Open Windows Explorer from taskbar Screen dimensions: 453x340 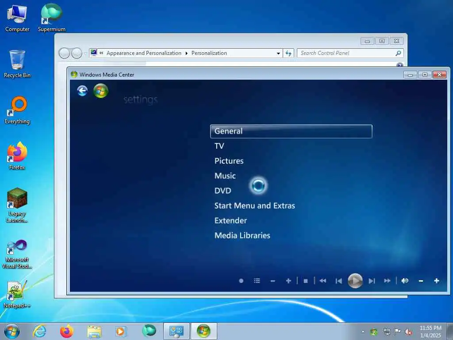click(94, 332)
